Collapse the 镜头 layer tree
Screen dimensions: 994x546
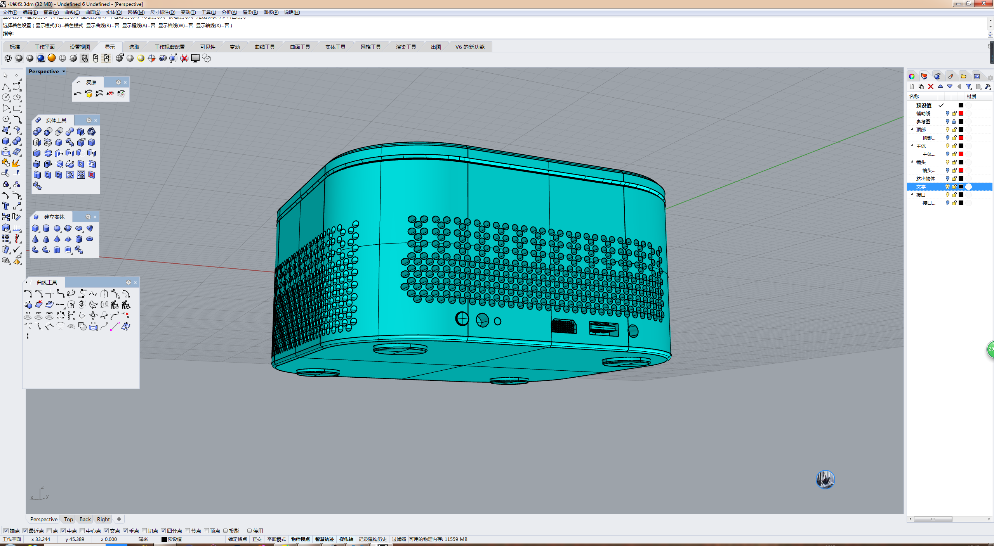pyautogui.click(x=912, y=162)
